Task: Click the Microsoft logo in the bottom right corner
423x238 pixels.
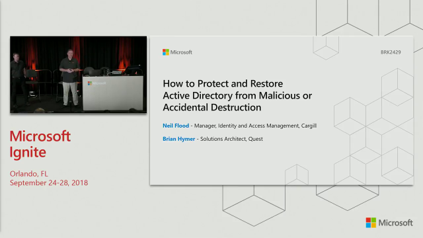Action: [x=389, y=223]
